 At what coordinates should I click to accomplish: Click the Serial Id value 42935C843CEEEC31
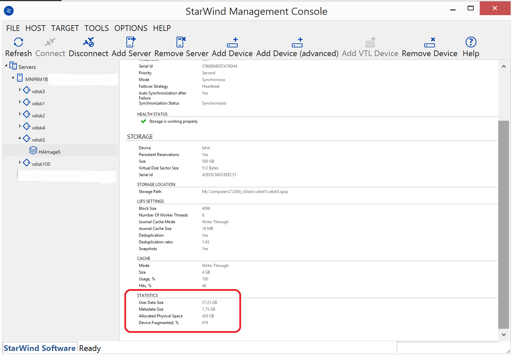[219, 175]
